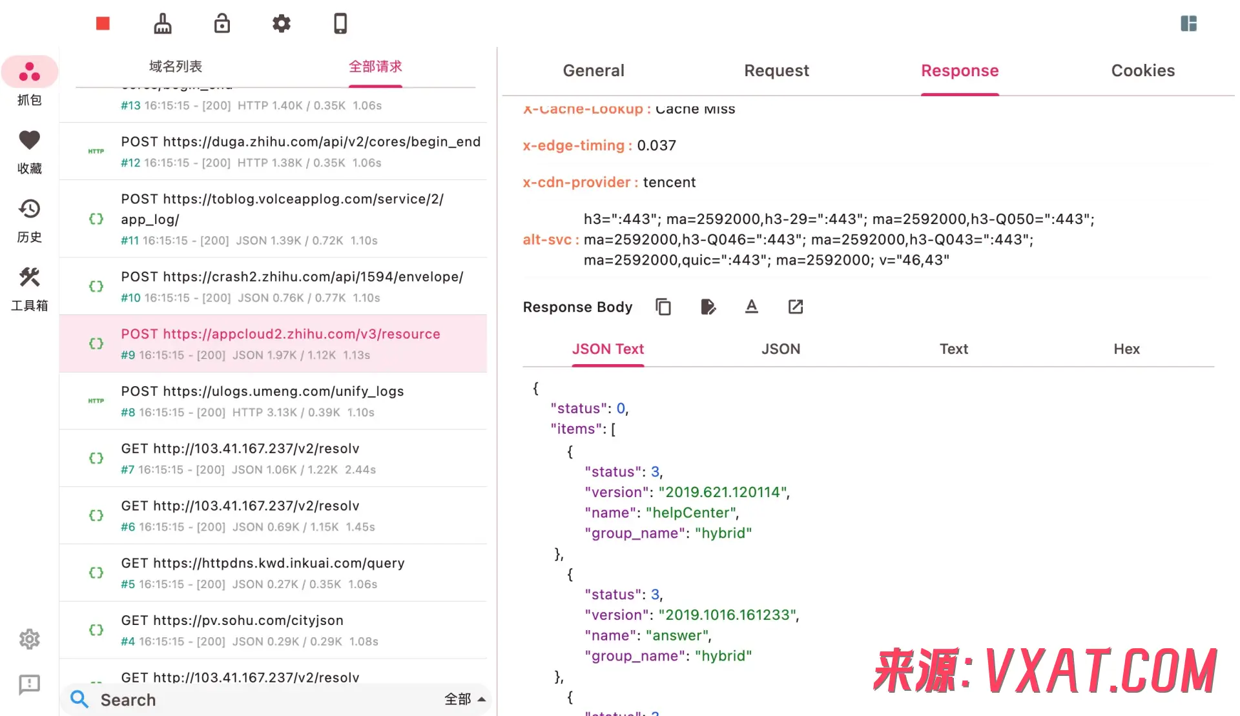Select the POST crash2.zhihu.com envelope request
Screen dimensions: 1240x716
[273, 287]
